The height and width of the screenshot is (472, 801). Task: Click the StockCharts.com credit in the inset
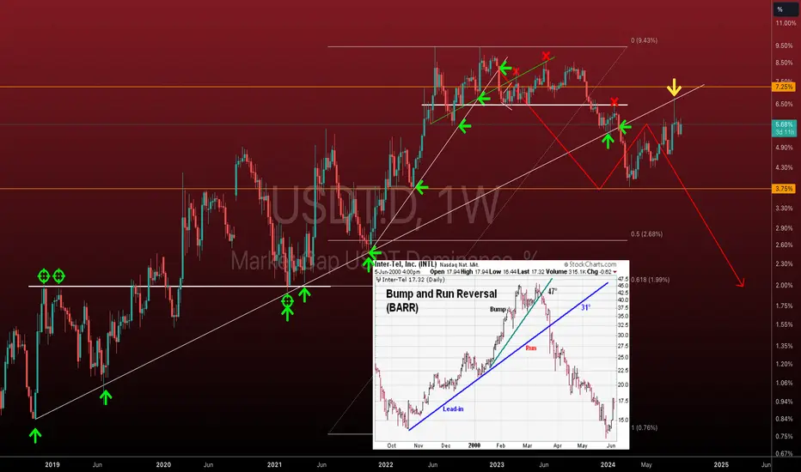(590, 264)
